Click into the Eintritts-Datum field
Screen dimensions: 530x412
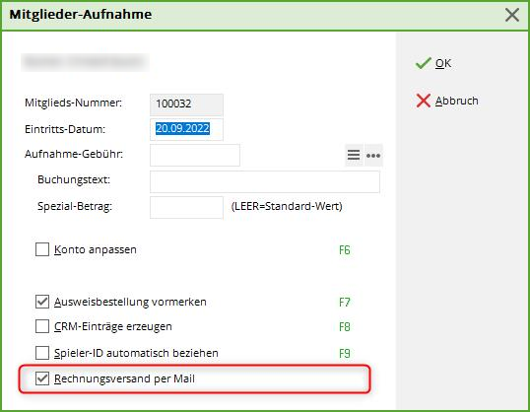pyautogui.click(x=186, y=129)
